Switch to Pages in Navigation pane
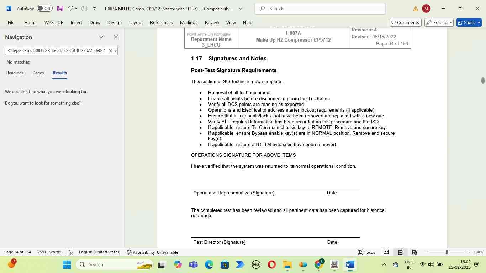The height and width of the screenshot is (273, 486). (38, 73)
